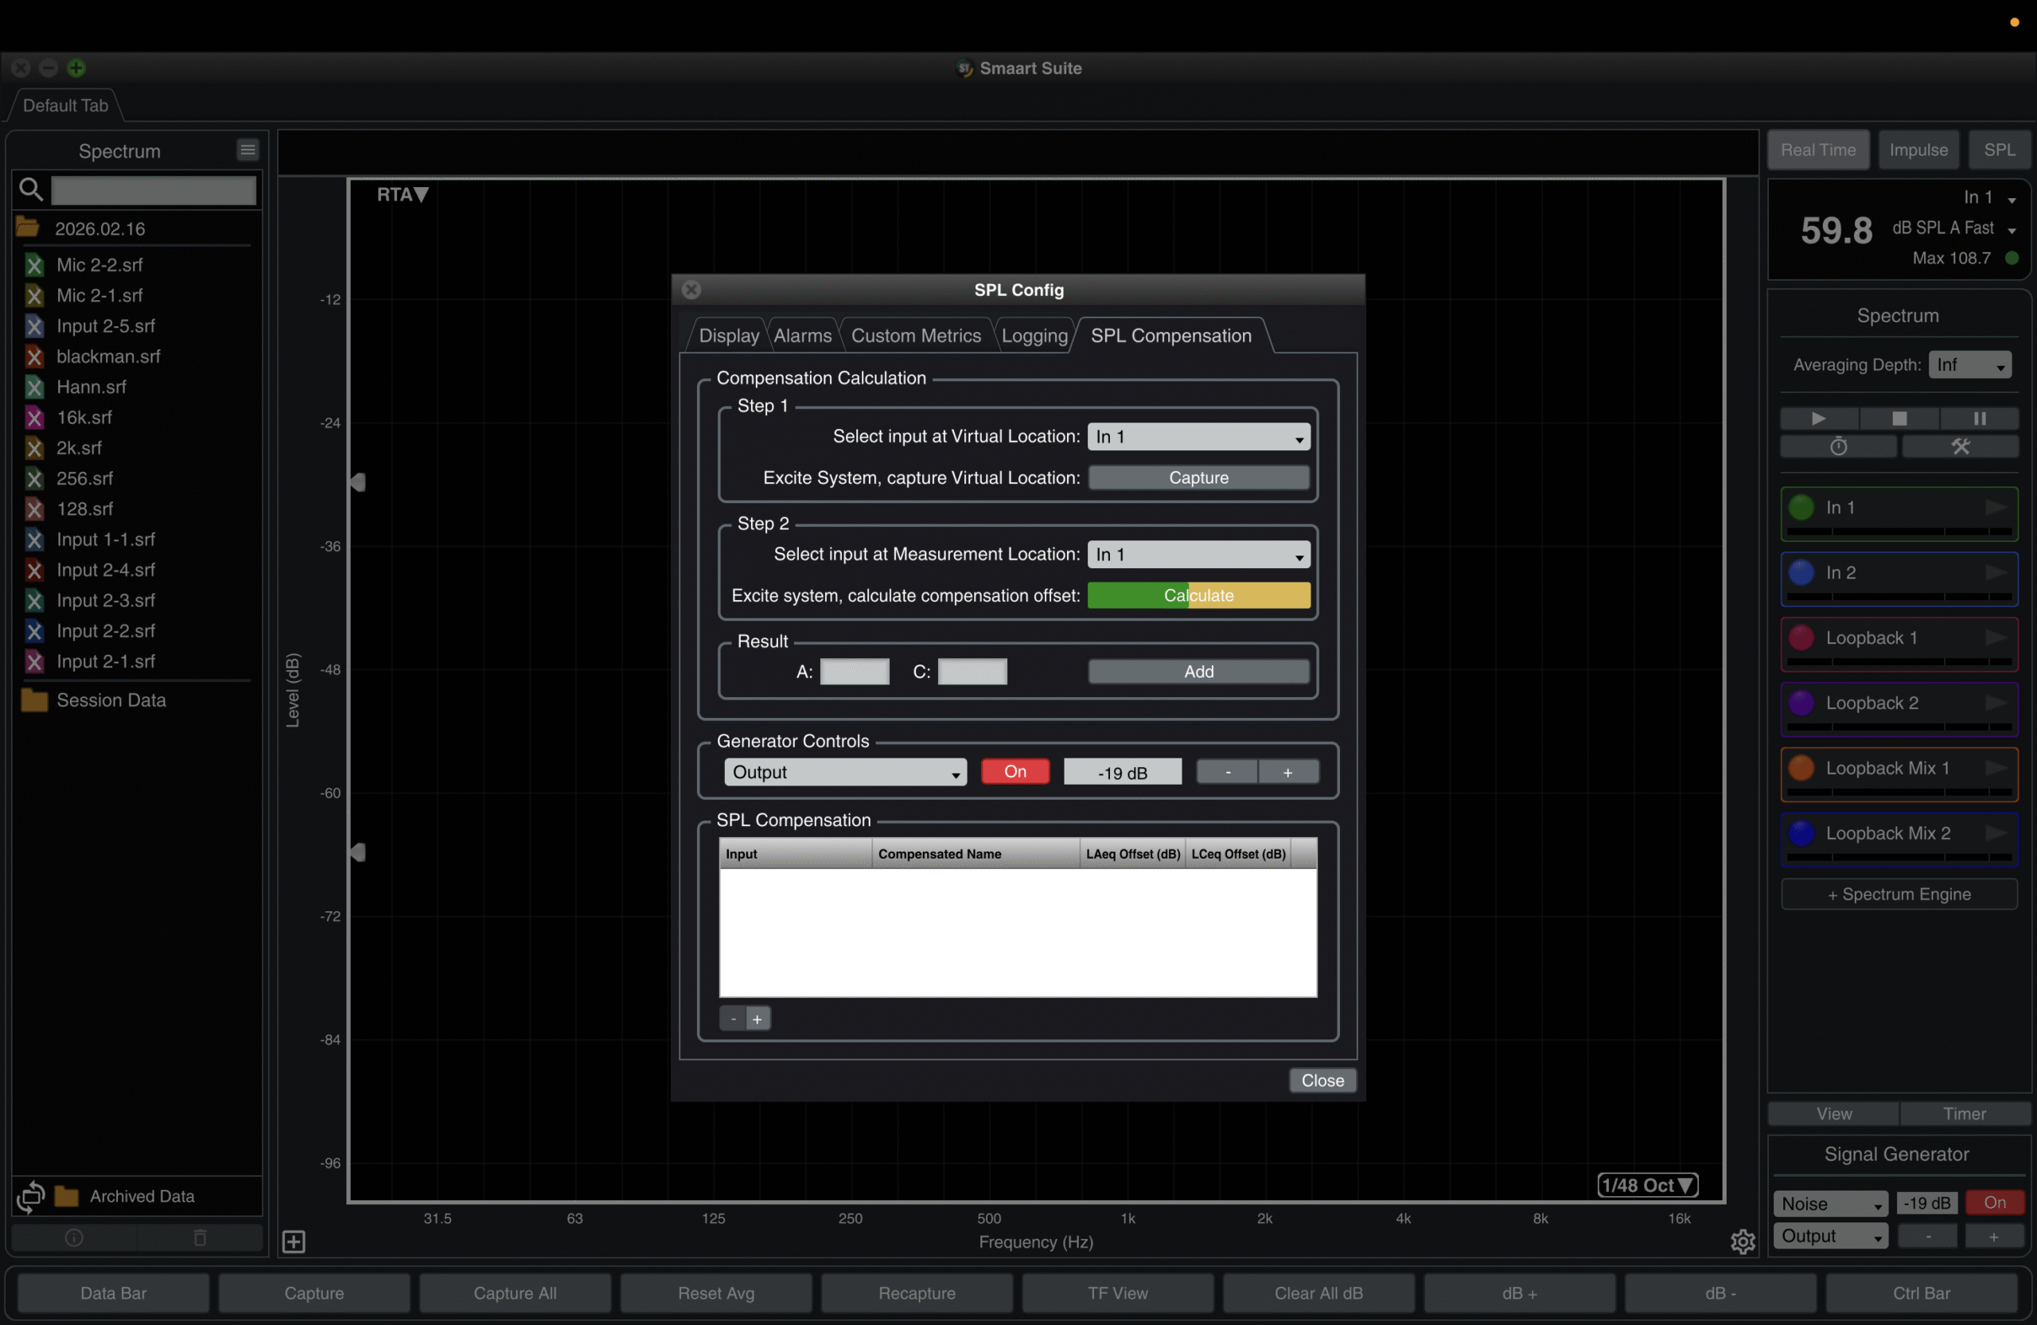Turn off generator in SPL Config dialog
2037x1325 pixels.
click(x=1015, y=772)
